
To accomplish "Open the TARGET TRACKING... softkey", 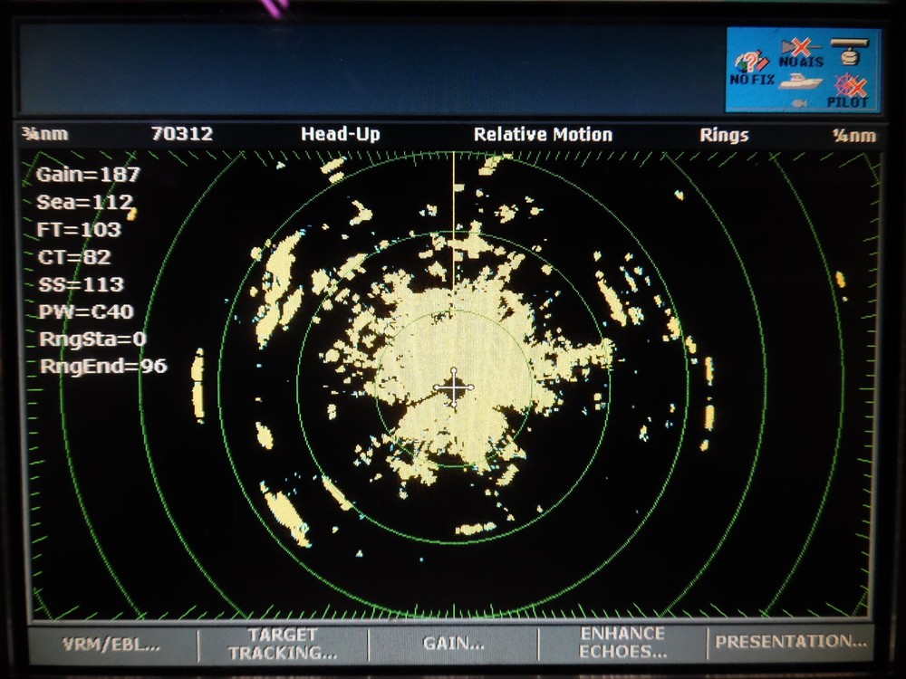I will [283, 644].
